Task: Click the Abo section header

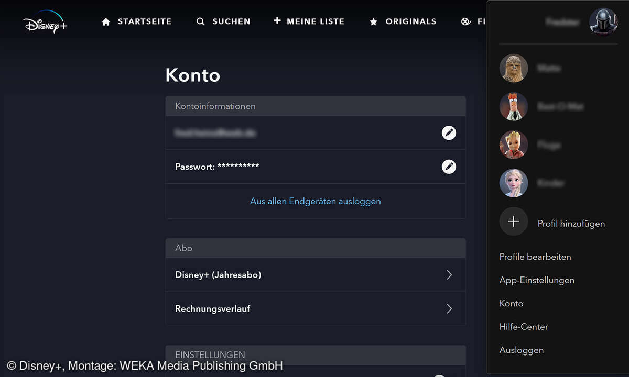Action: click(x=316, y=248)
